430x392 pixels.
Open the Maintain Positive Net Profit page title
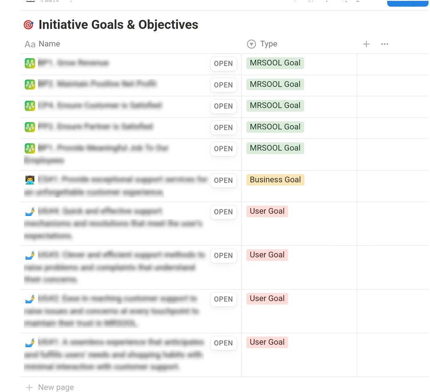[x=106, y=84]
